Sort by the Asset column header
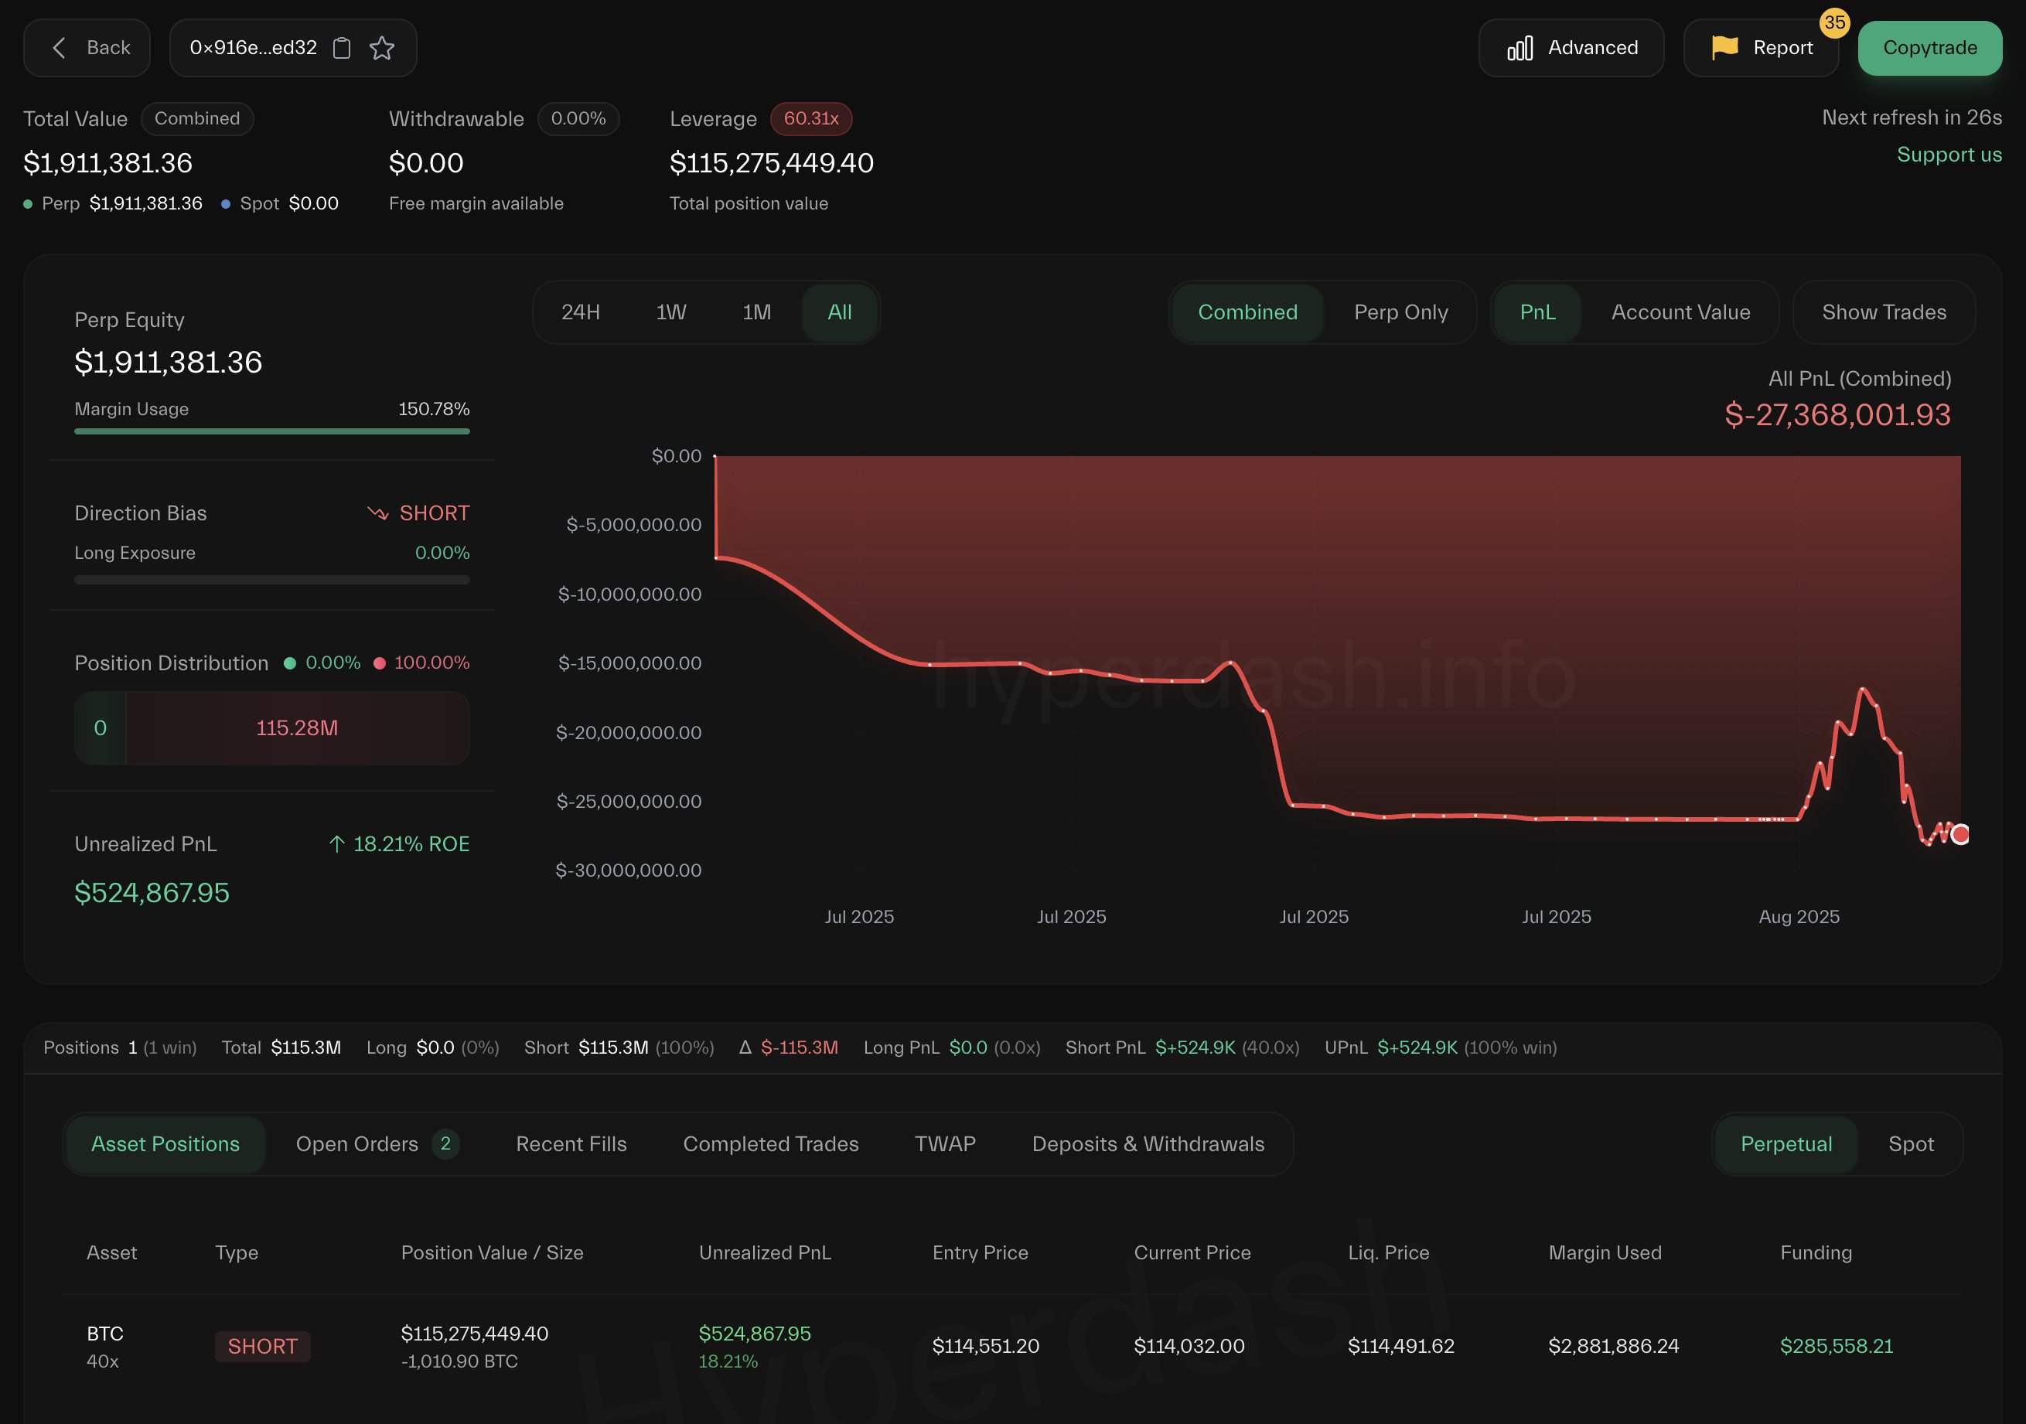Screen dimensions: 2026x1424 pos(112,1253)
